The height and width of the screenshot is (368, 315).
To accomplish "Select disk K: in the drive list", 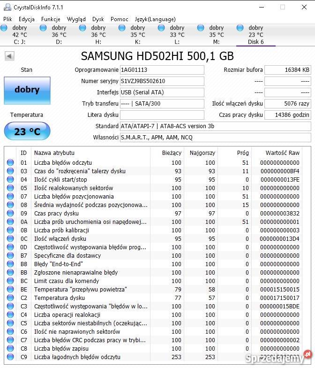I will pyautogui.click(x=138, y=35).
